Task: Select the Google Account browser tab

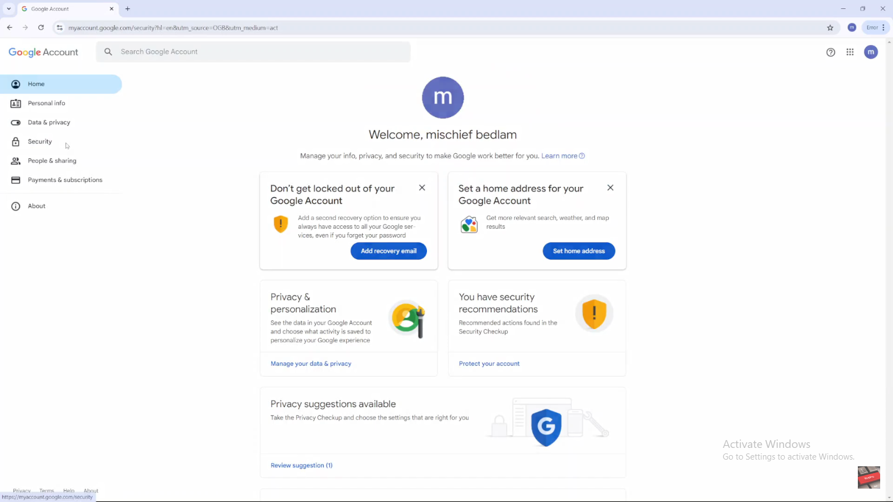Action: tap(68, 9)
